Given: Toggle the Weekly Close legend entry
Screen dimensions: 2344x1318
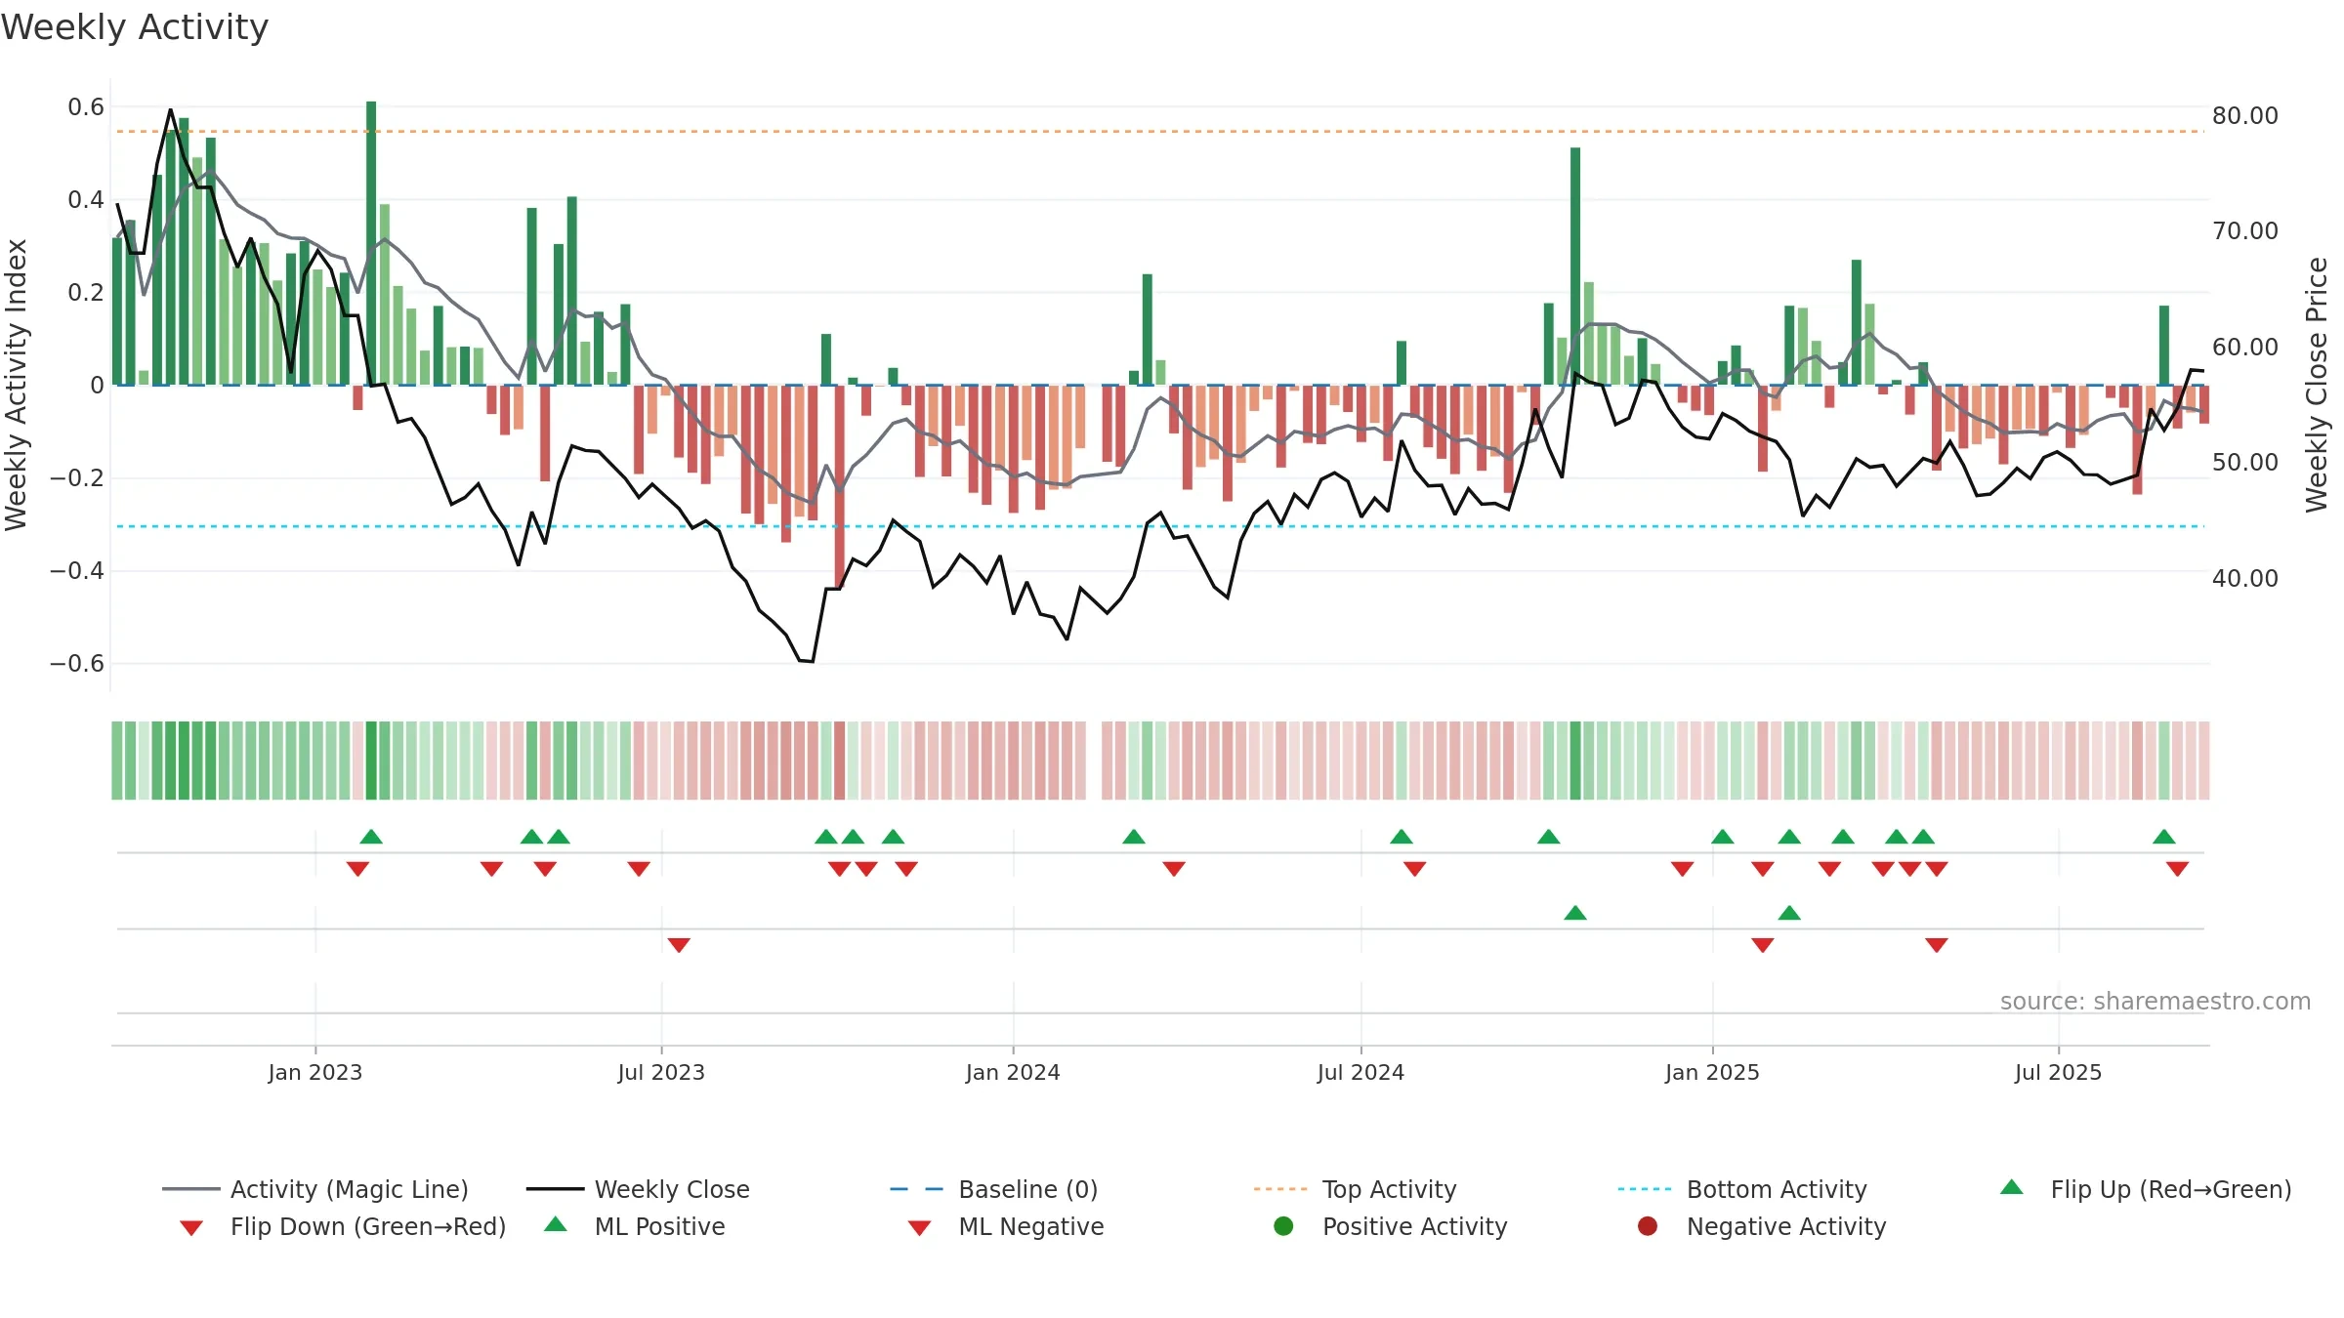Looking at the screenshot, I should 638,1189.
